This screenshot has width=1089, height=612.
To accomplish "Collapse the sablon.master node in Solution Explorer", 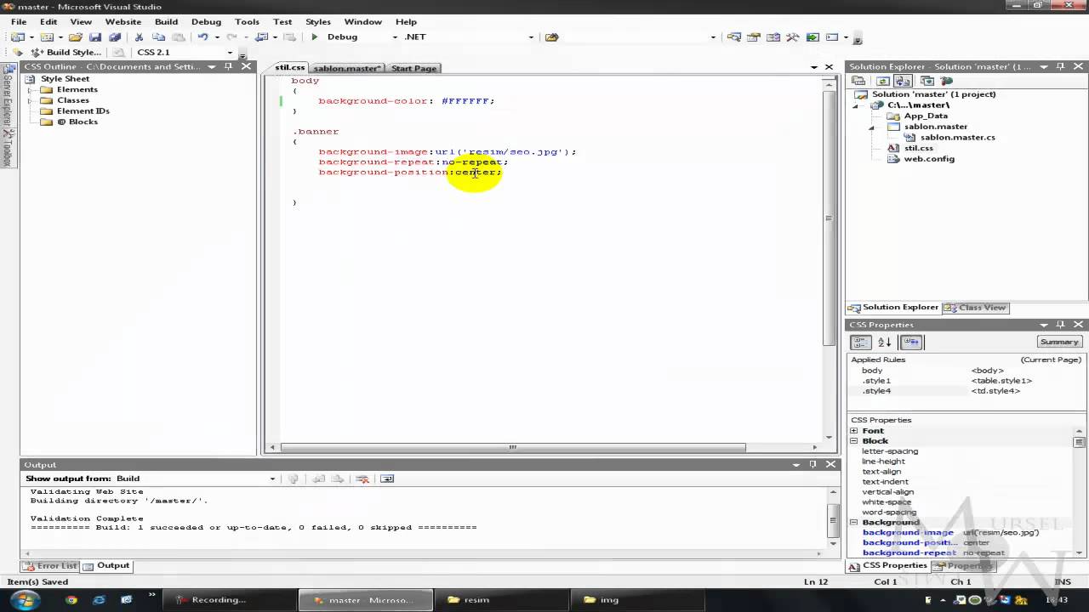I will point(871,127).
